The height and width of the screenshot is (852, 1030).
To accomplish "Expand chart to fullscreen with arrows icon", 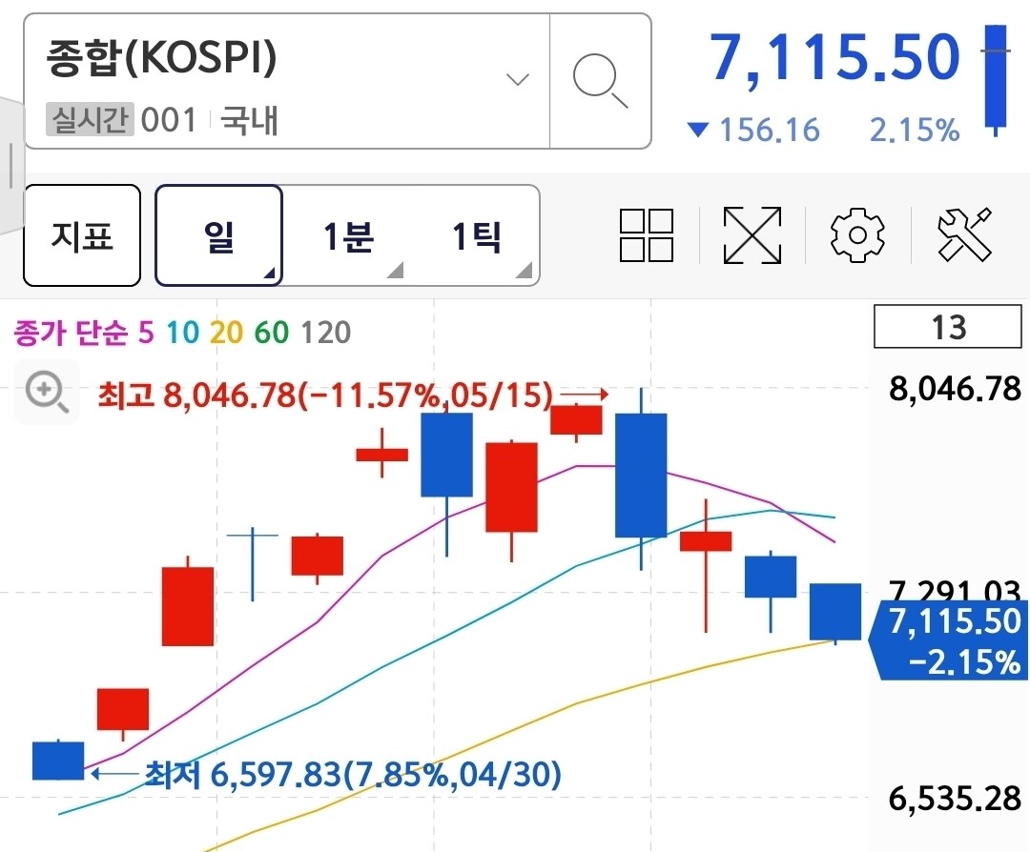I will 752,235.
